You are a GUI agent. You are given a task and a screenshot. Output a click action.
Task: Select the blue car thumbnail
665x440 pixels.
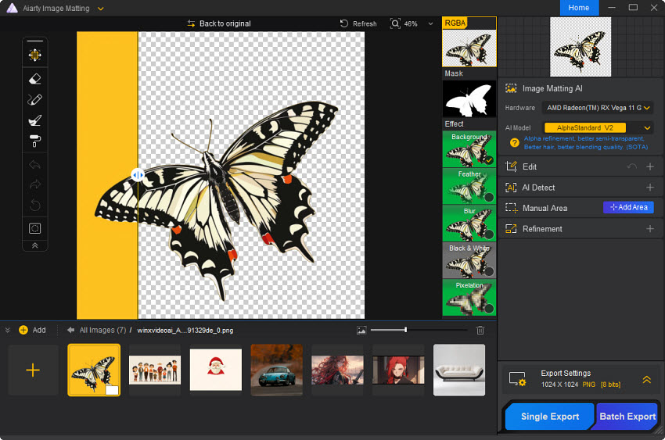pyautogui.click(x=276, y=370)
